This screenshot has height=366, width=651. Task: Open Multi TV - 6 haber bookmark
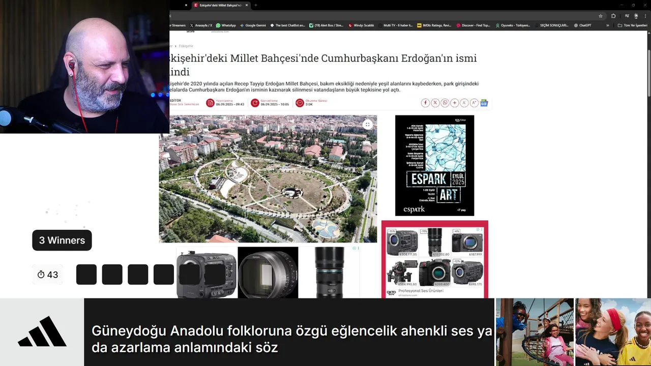click(396, 25)
